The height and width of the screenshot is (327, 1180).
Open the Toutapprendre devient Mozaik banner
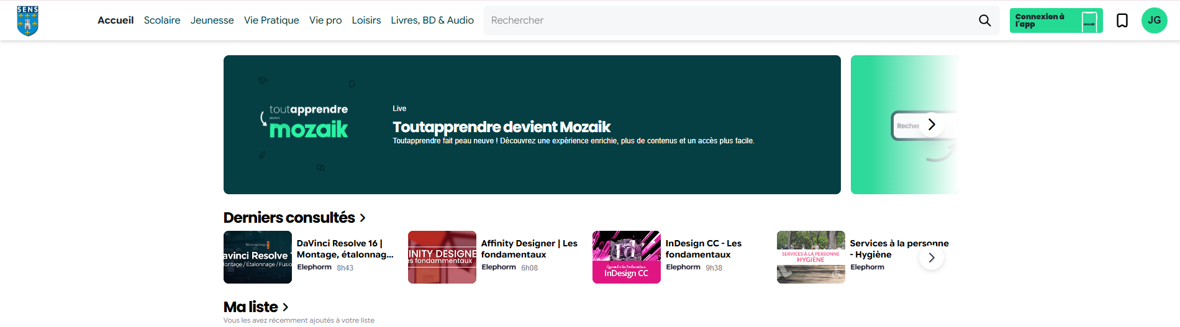click(532, 125)
